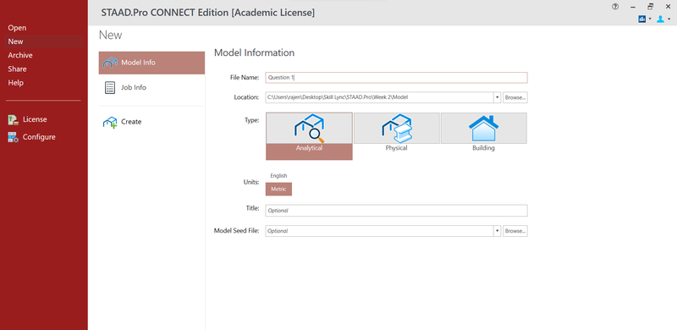677x330 pixels.
Task: Select New in the sidebar
Action: click(15, 42)
